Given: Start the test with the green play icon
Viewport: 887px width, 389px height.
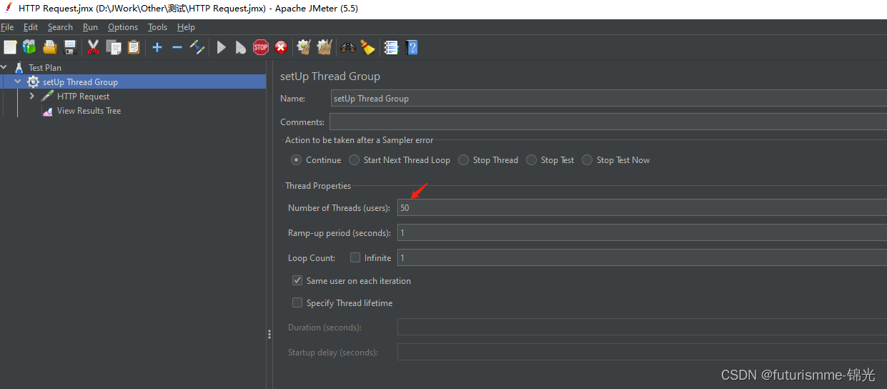Looking at the screenshot, I should tap(222, 47).
